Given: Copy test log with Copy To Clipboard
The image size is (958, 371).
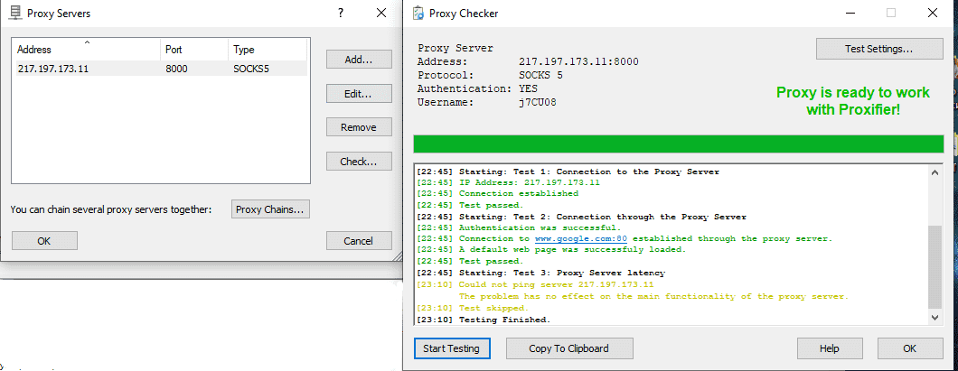Looking at the screenshot, I should pyautogui.click(x=569, y=348).
